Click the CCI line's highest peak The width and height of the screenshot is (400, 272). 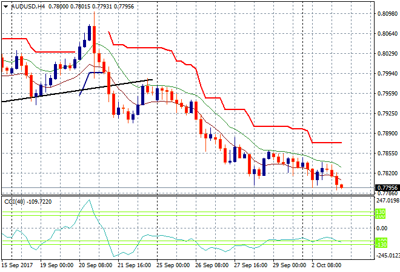pyautogui.click(x=90, y=201)
